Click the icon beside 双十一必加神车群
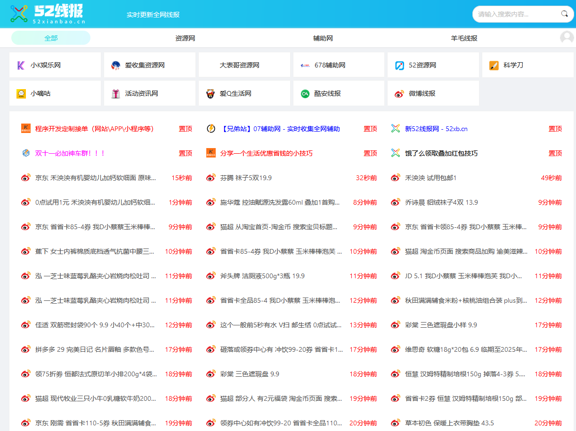This screenshot has height=431, width=576. coord(25,153)
